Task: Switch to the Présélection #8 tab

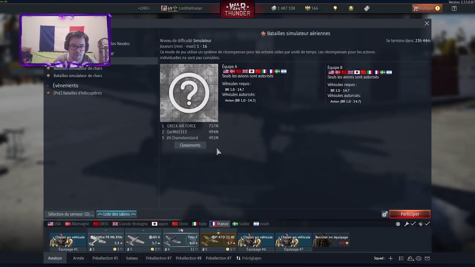Action: click(189, 258)
